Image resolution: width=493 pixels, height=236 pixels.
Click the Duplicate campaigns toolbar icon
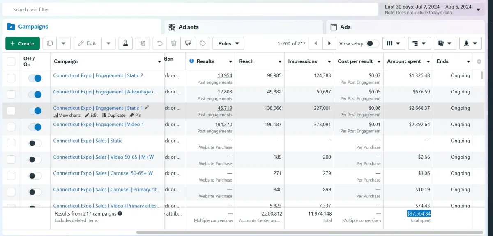[50, 43]
